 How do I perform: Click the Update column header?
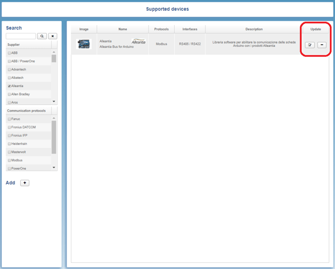click(316, 29)
